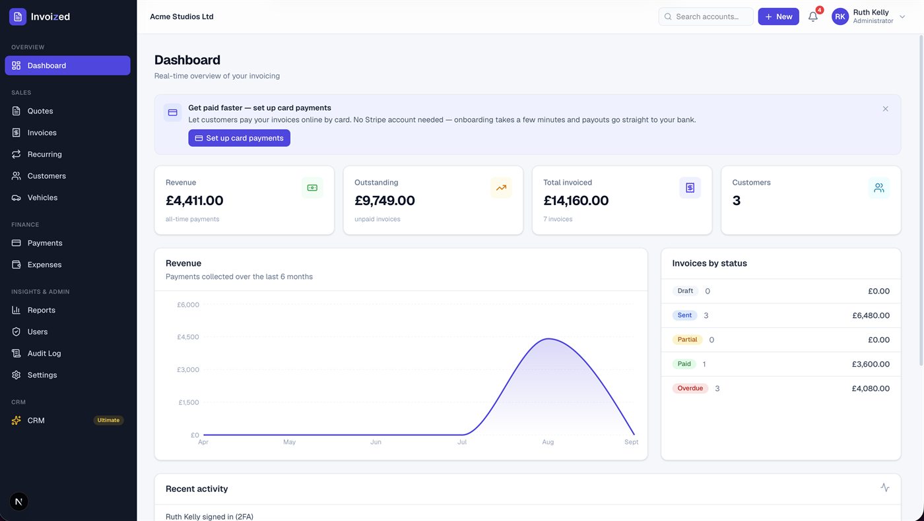924x521 pixels.
Task: Click the Sent status badge
Action: click(x=684, y=315)
